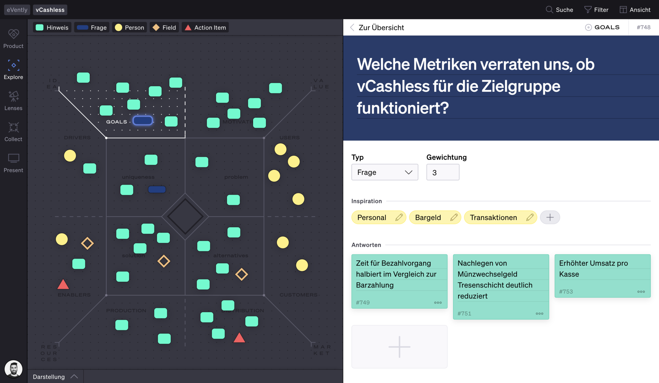The image size is (659, 383).
Task: Open the Filter menu
Action: (596, 10)
